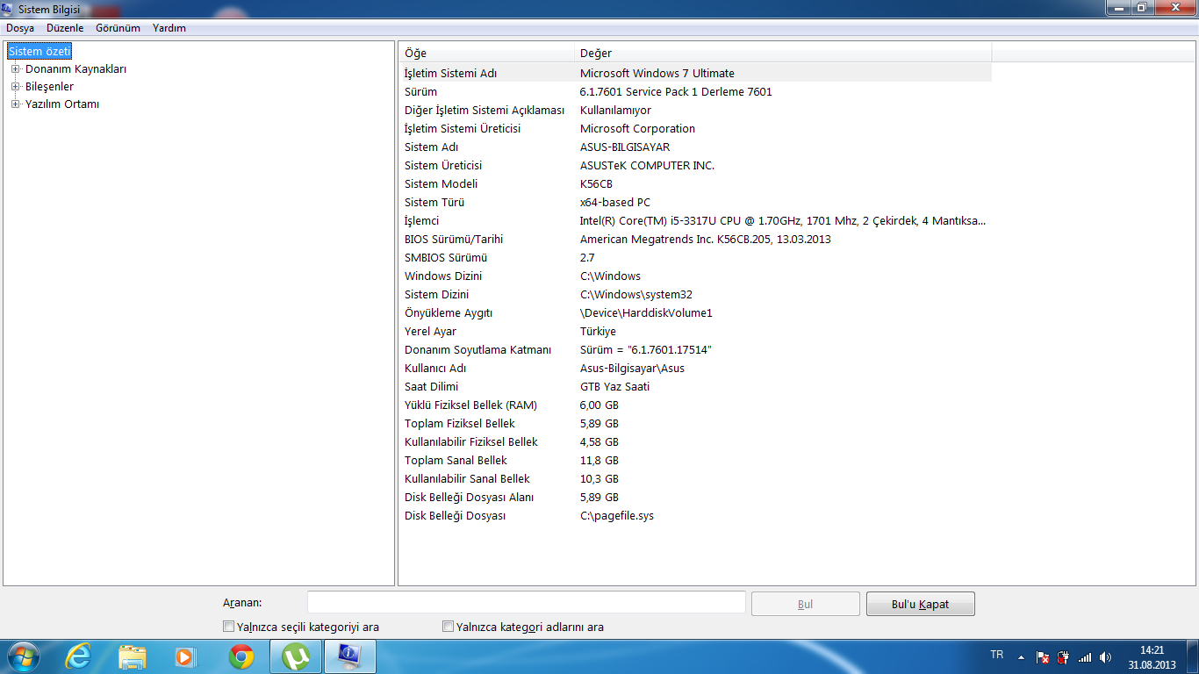This screenshot has width=1199, height=674.
Task: Launch Internet Explorer from the taskbar
Action: click(x=79, y=656)
